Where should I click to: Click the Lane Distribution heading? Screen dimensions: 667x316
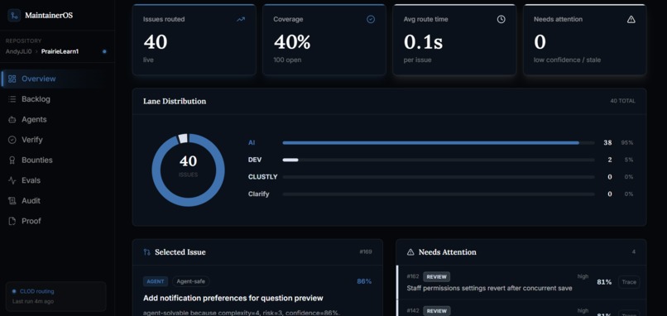click(175, 101)
